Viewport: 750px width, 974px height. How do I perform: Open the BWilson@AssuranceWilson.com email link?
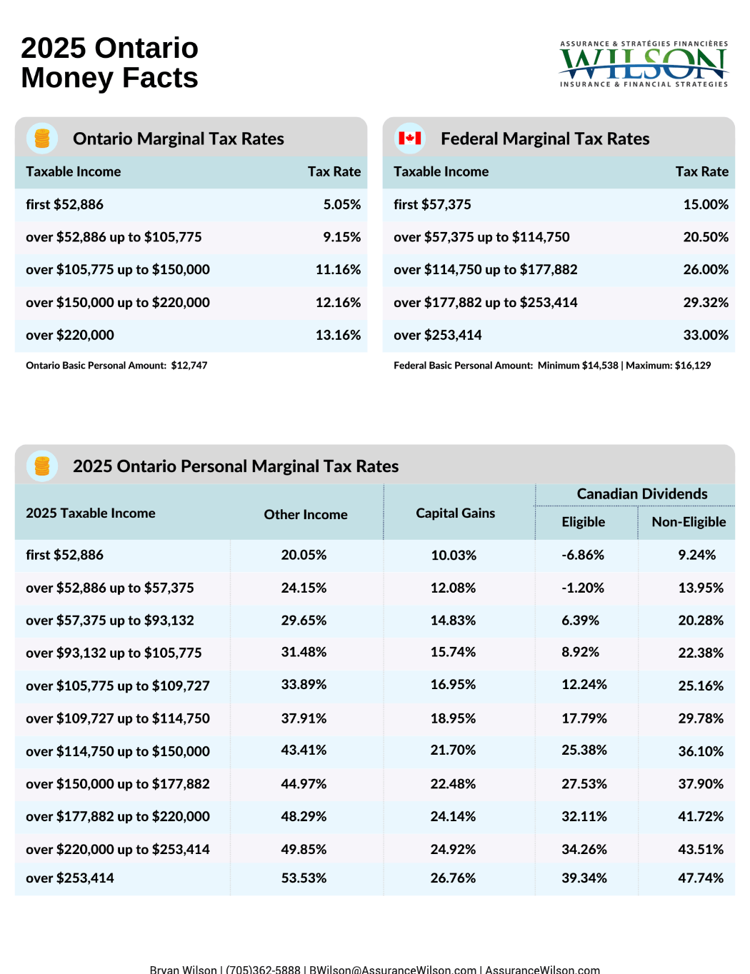click(x=392, y=969)
